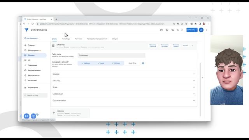
Task: Click the undo arrow in app header
Action: point(178,30)
